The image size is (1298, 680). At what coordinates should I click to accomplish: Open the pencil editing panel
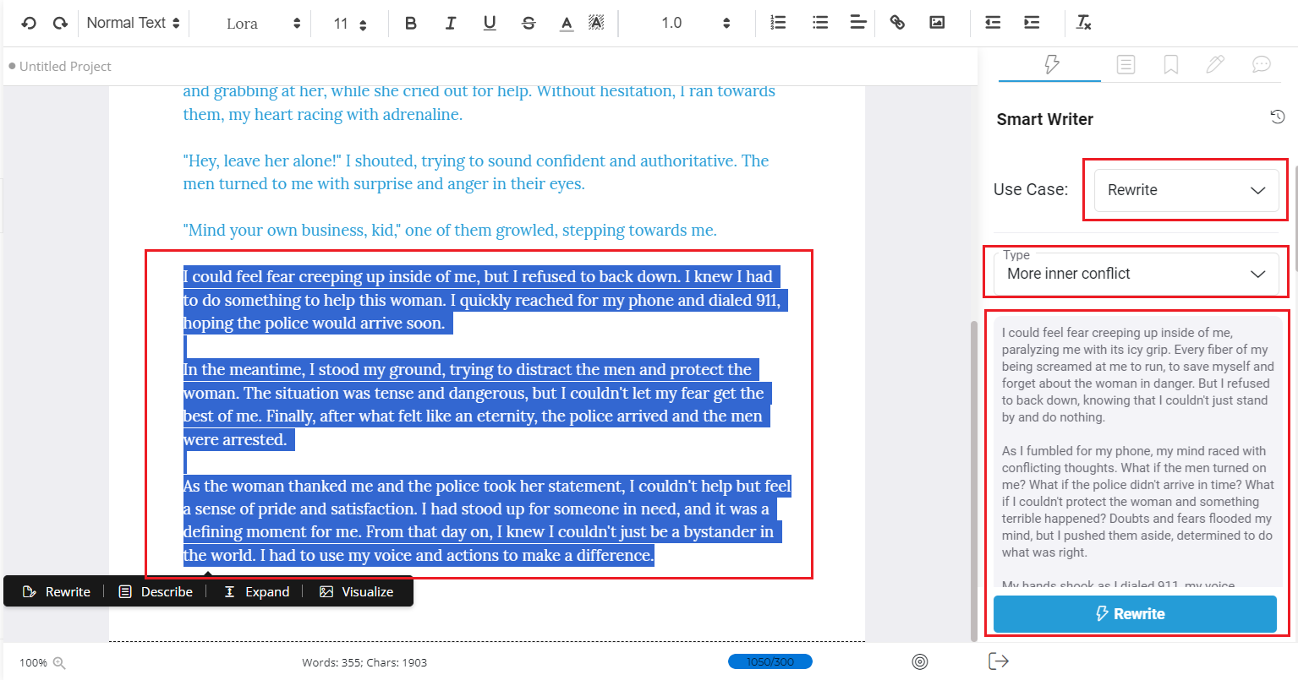click(1215, 64)
